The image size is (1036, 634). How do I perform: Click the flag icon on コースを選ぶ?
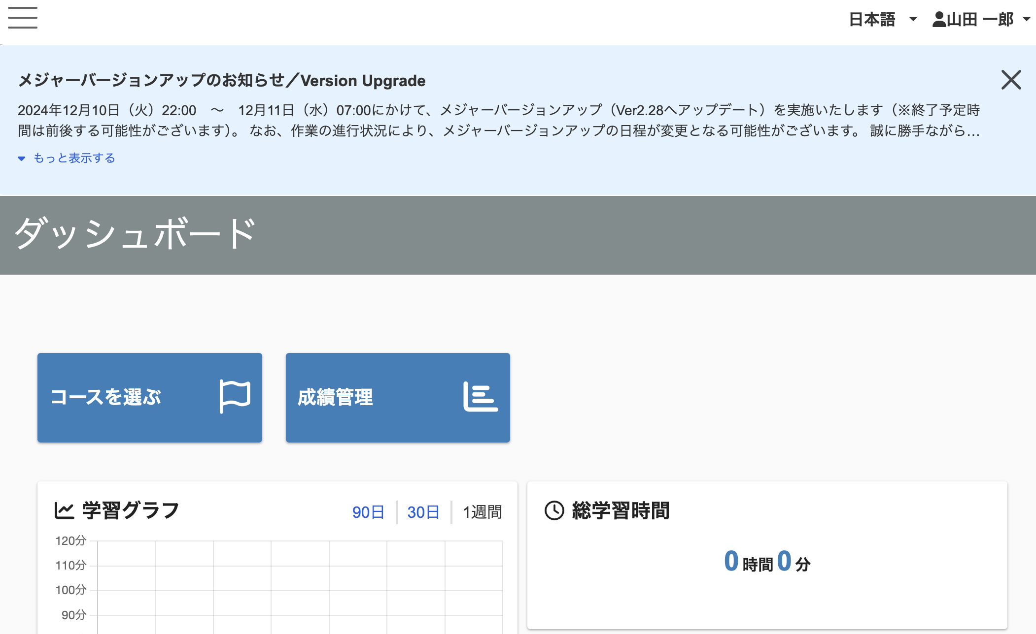(x=235, y=397)
